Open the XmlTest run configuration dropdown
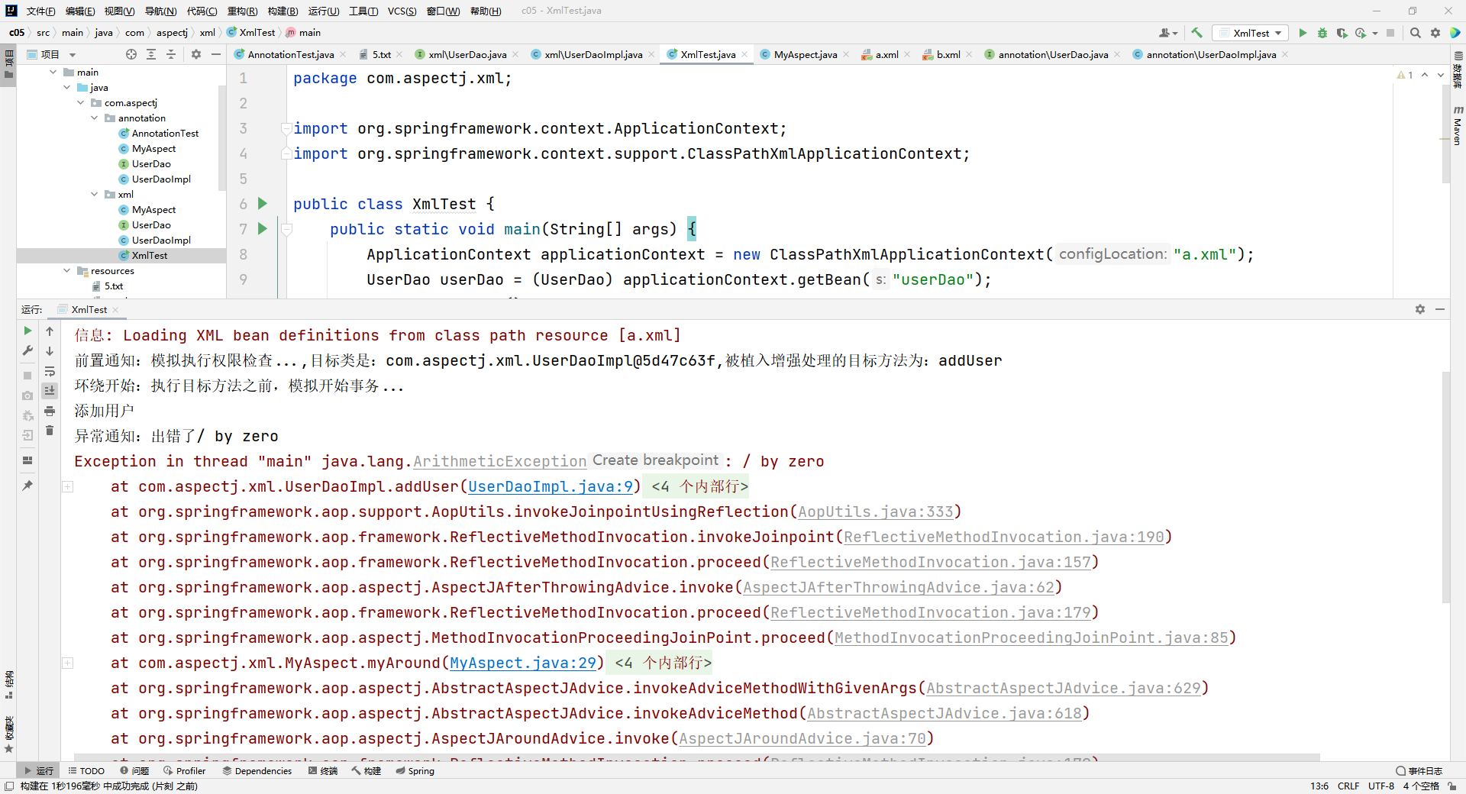1466x794 pixels. (1251, 33)
